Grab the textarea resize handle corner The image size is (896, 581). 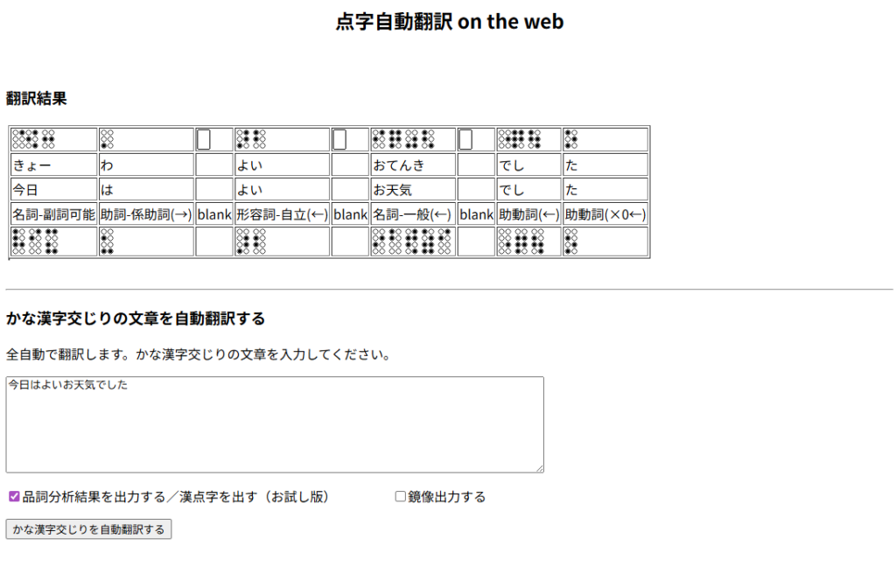point(539,468)
